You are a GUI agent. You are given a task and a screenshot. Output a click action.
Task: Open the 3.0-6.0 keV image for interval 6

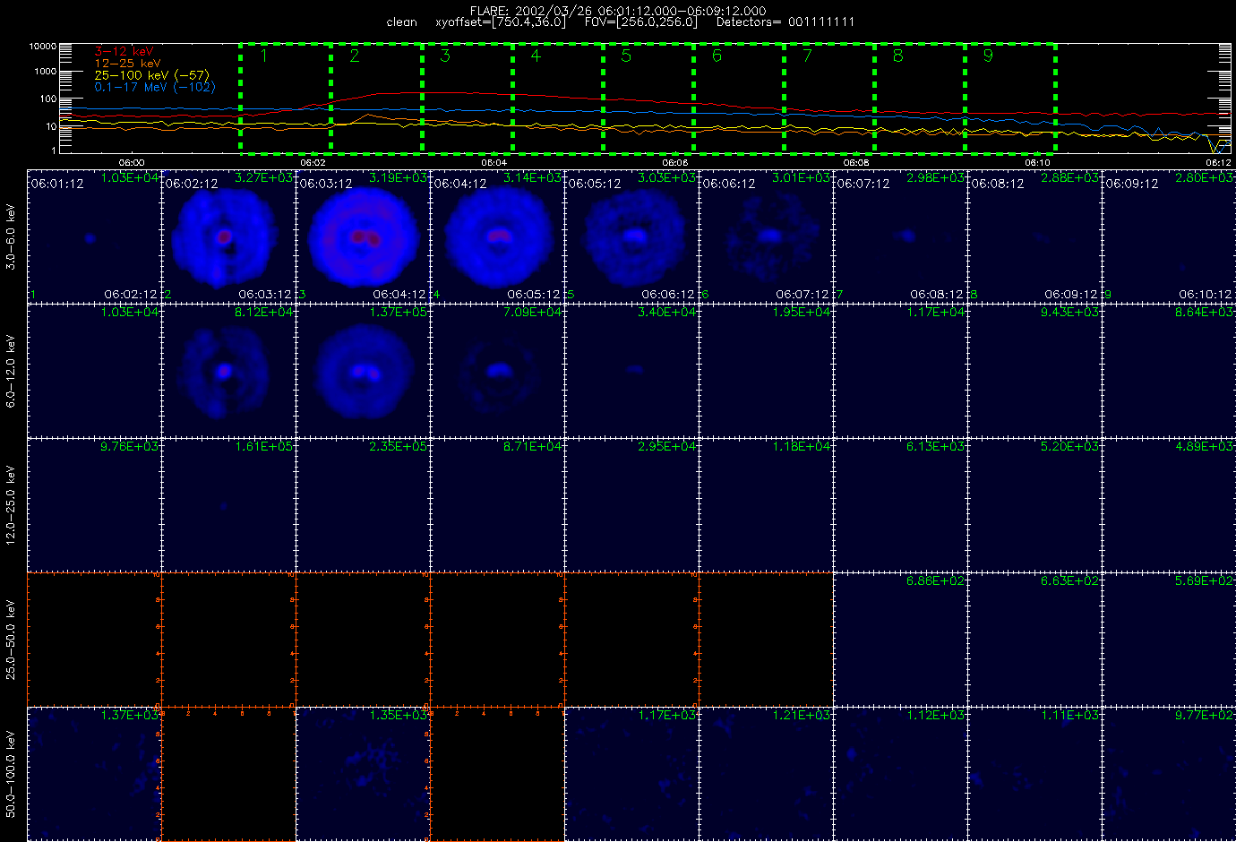[x=766, y=236]
